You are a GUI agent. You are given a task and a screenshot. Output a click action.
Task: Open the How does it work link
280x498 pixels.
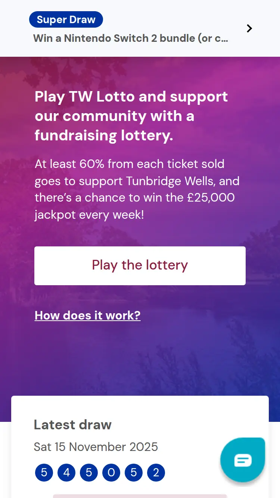[x=87, y=315]
